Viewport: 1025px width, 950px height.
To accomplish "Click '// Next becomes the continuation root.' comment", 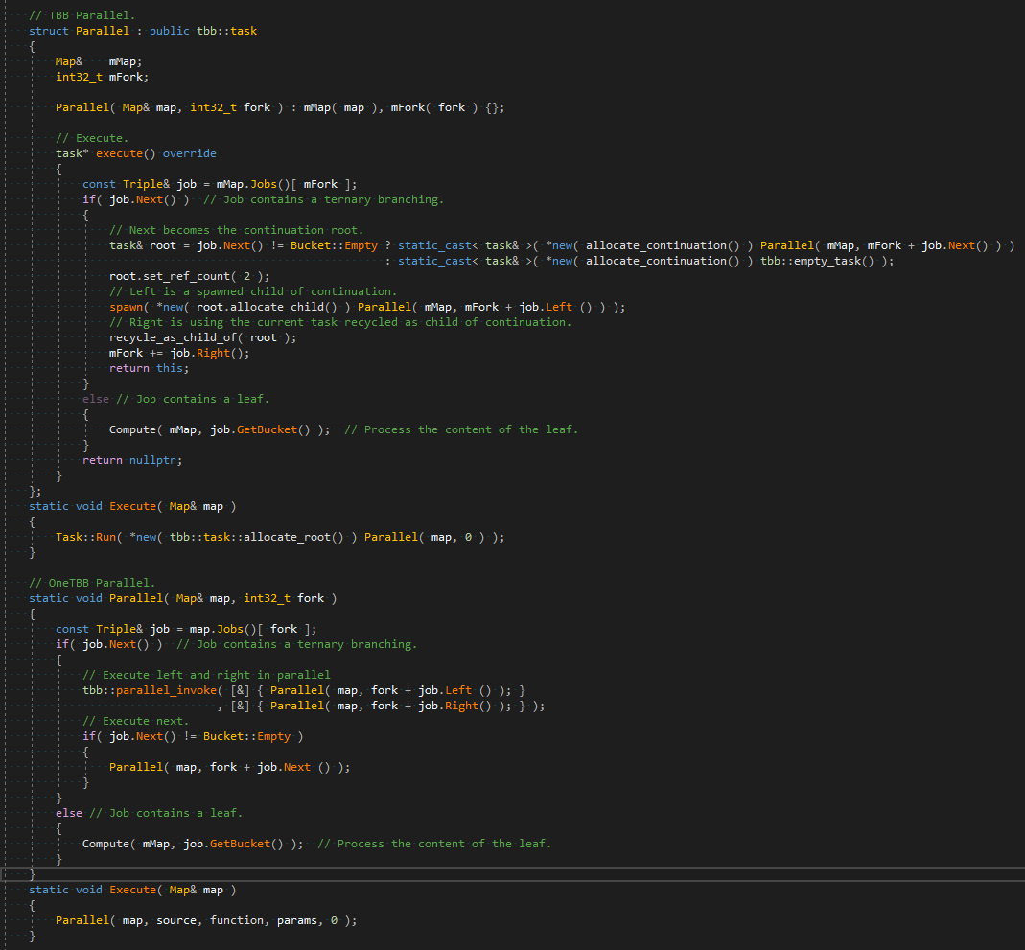I will (236, 230).
